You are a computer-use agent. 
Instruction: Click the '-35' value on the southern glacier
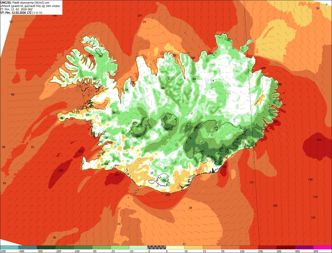(164, 180)
